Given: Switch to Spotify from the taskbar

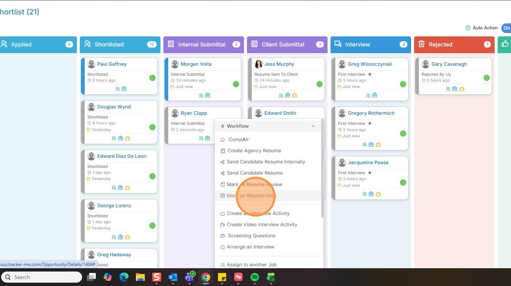Looking at the screenshot, I should (254, 277).
